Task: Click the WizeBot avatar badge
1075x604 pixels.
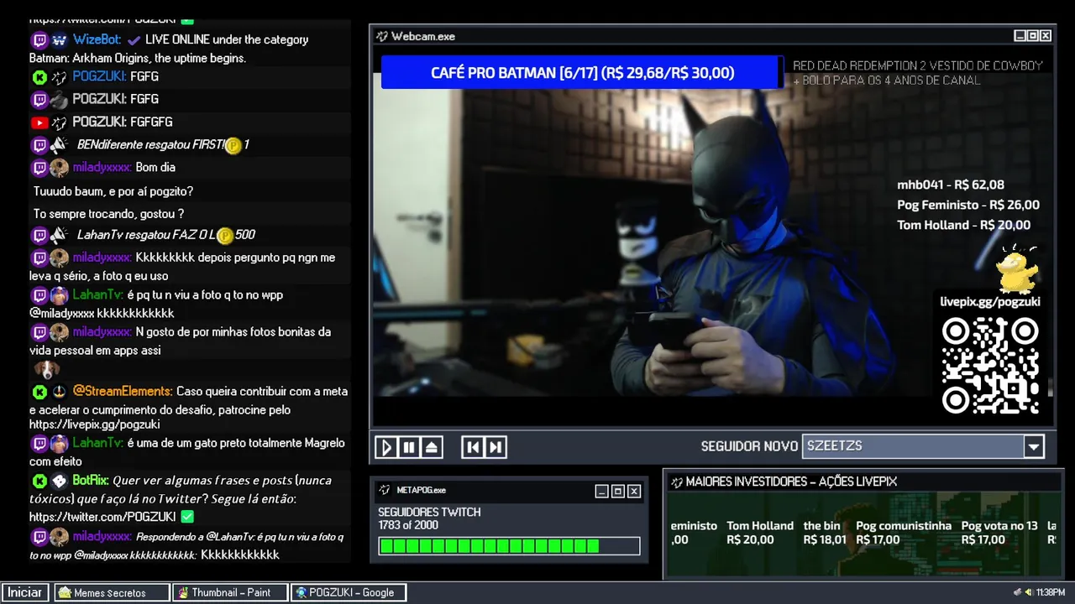Action: [x=59, y=40]
